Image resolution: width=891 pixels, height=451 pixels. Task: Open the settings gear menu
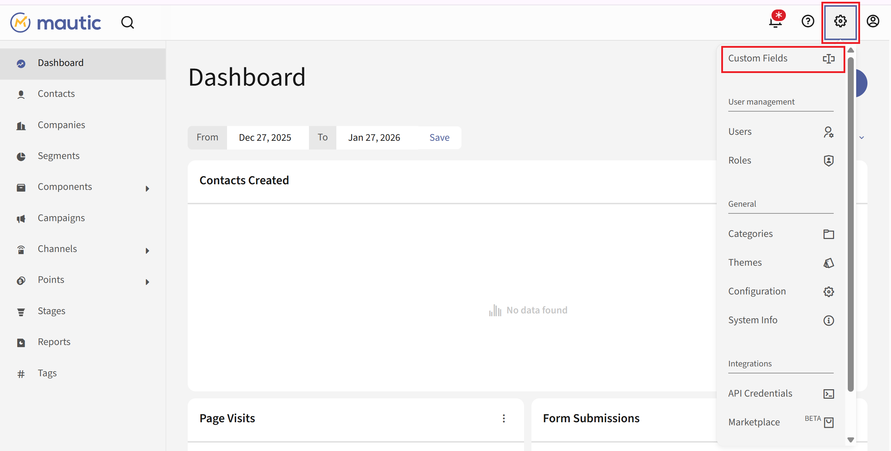pos(840,22)
